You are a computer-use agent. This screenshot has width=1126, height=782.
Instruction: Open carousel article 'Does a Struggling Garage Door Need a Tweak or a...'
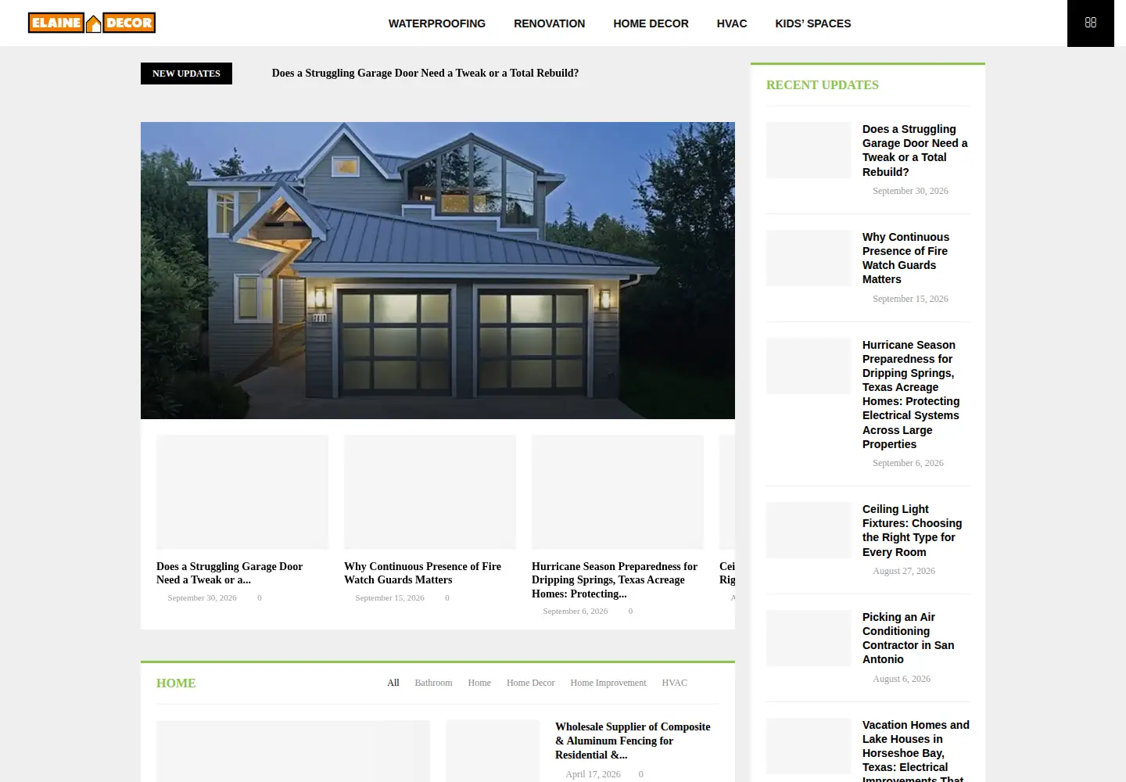pos(229,573)
